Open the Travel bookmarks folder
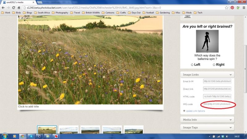The width and height of the screenshot is (247, 139). coord(75,13)
